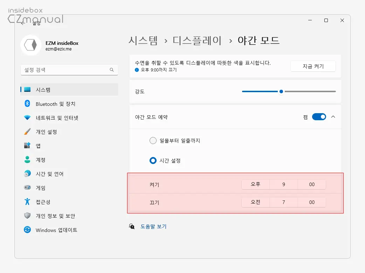Choose the 시간 설정 option
Screen dimensions: 365x273
click(153, 161)
